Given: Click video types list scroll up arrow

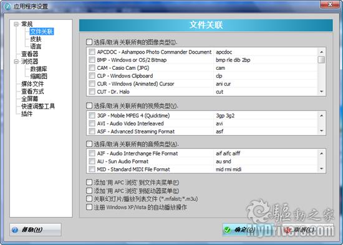Looking at the screenshot, I should [321, 115].
